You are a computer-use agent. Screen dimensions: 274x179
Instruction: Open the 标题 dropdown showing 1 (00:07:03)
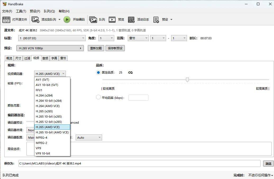pyautogui.click(x=52, y=38)
